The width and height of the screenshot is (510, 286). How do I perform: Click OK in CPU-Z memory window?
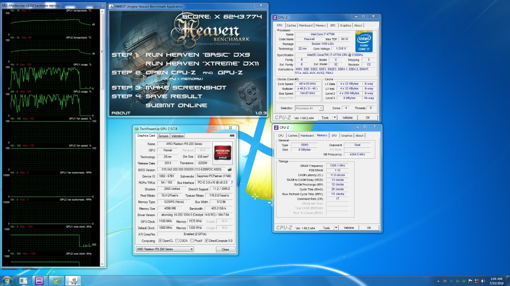(x=369, y=228)
